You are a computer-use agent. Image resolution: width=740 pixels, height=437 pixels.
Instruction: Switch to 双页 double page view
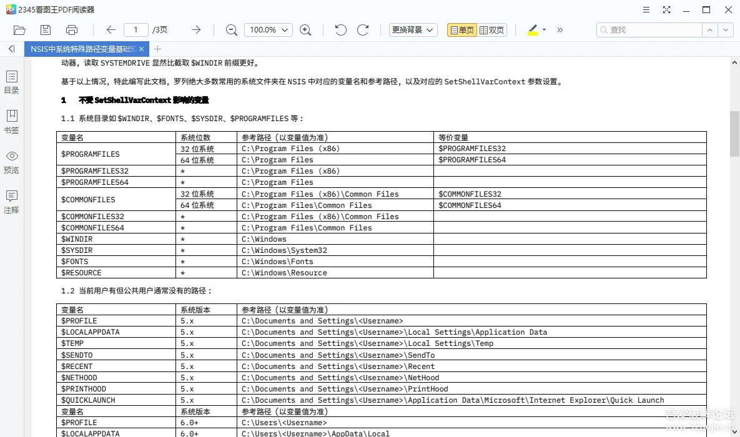(x=491, y=30)
